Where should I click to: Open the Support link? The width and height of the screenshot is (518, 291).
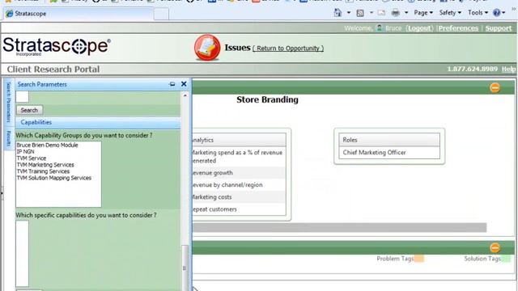tap(499, 28)
